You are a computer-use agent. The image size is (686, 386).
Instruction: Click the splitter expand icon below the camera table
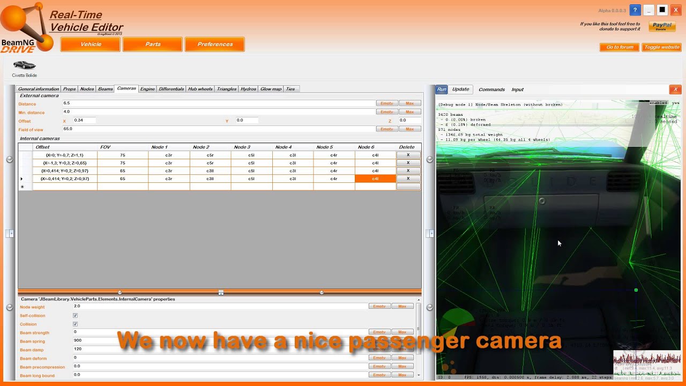click(x=221, y=293)
